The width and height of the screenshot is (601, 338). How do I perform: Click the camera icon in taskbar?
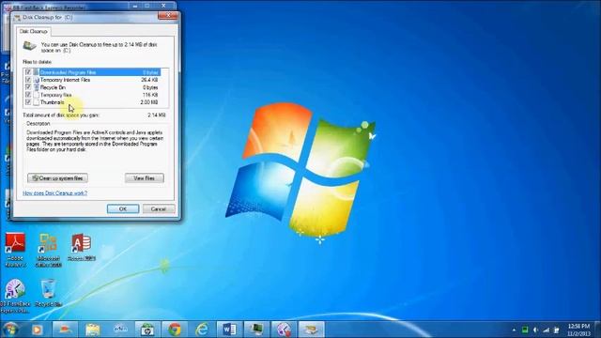click(x=146, y=330)
